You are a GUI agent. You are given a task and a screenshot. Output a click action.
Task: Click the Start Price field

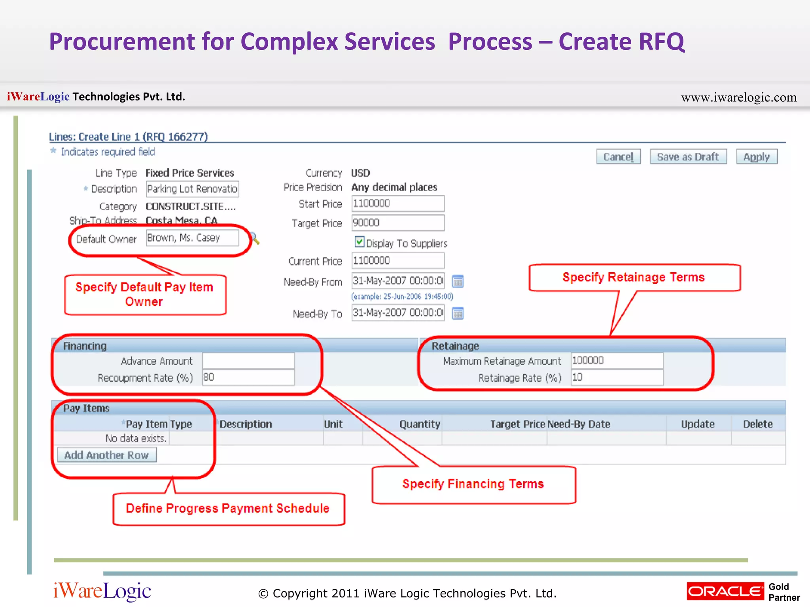coord(398,204)
